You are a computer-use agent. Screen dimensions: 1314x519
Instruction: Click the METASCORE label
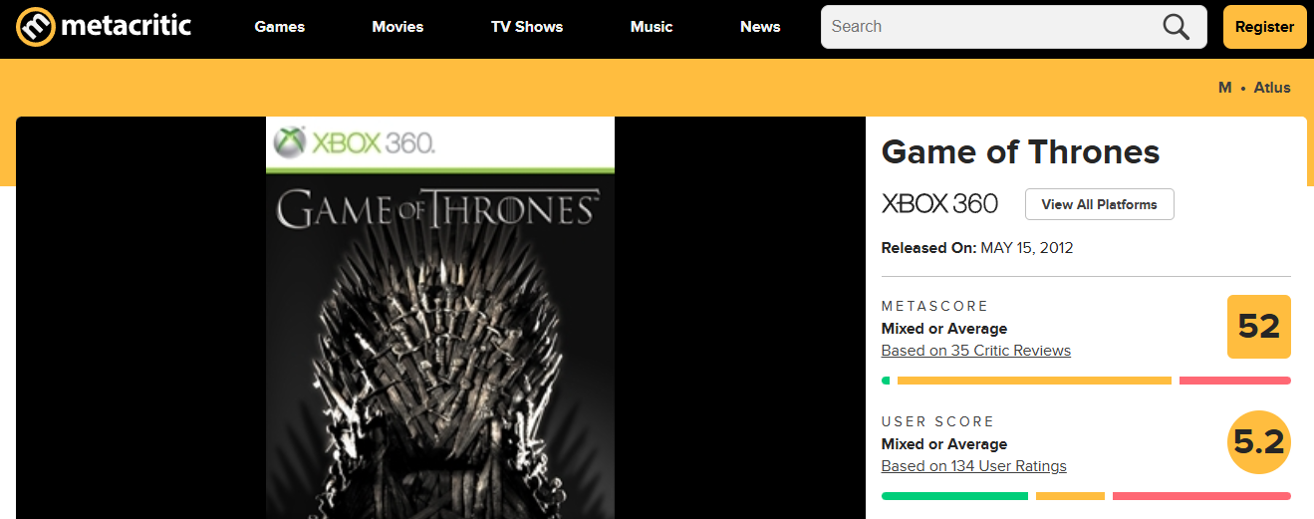tap(934, 306)
